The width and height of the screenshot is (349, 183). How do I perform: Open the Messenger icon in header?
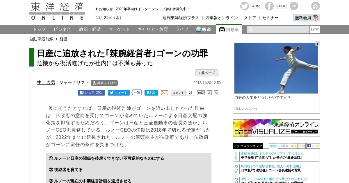294,6
